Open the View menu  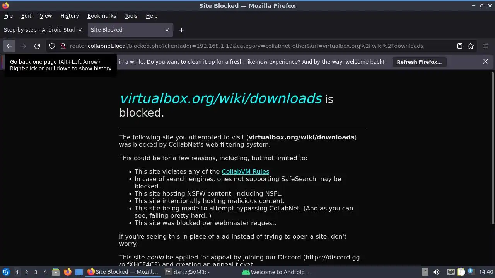46,16
